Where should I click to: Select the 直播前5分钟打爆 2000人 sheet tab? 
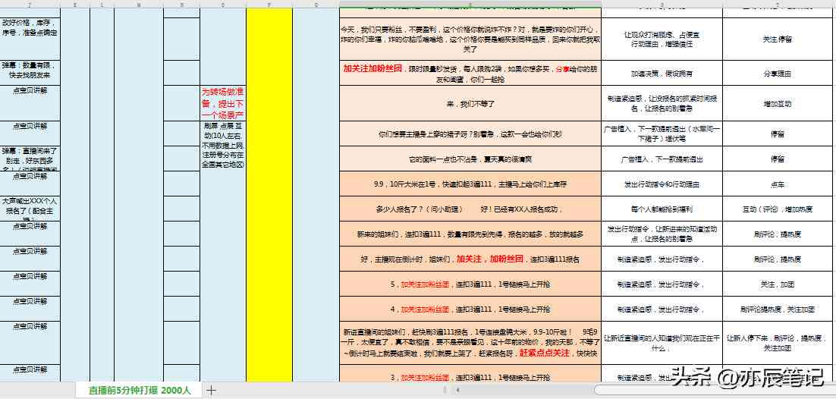140,390
